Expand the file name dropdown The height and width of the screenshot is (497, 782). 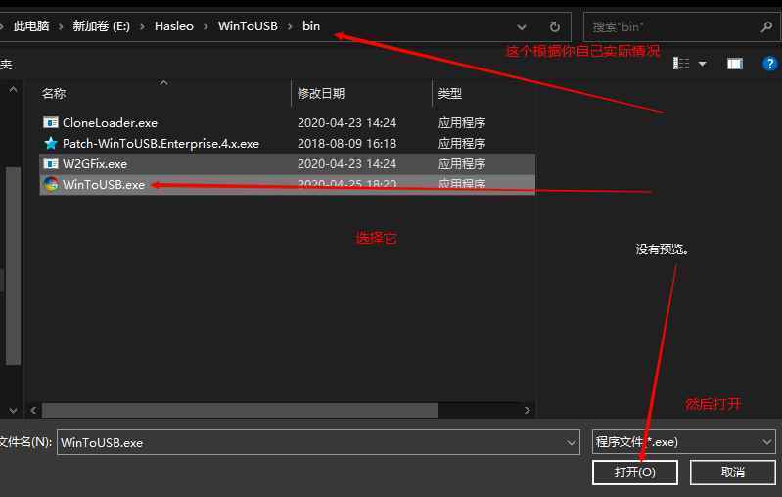[x=572, y=442]
